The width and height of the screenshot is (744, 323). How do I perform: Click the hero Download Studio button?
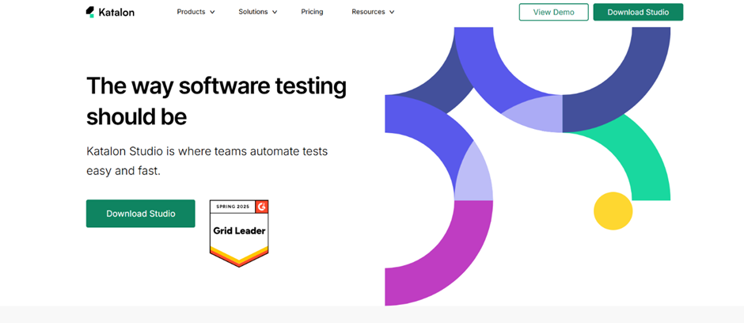point(140,214)
